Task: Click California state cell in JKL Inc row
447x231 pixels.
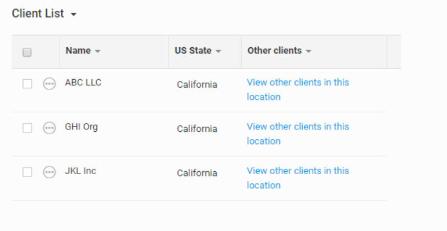Action: click(x=197, y=173)
